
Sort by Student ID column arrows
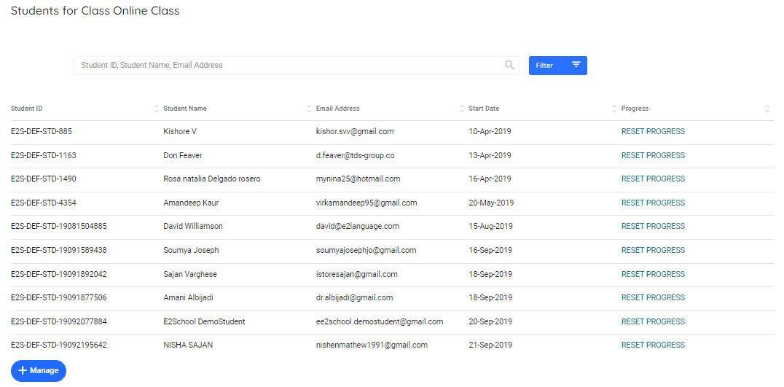click(156, 109)
